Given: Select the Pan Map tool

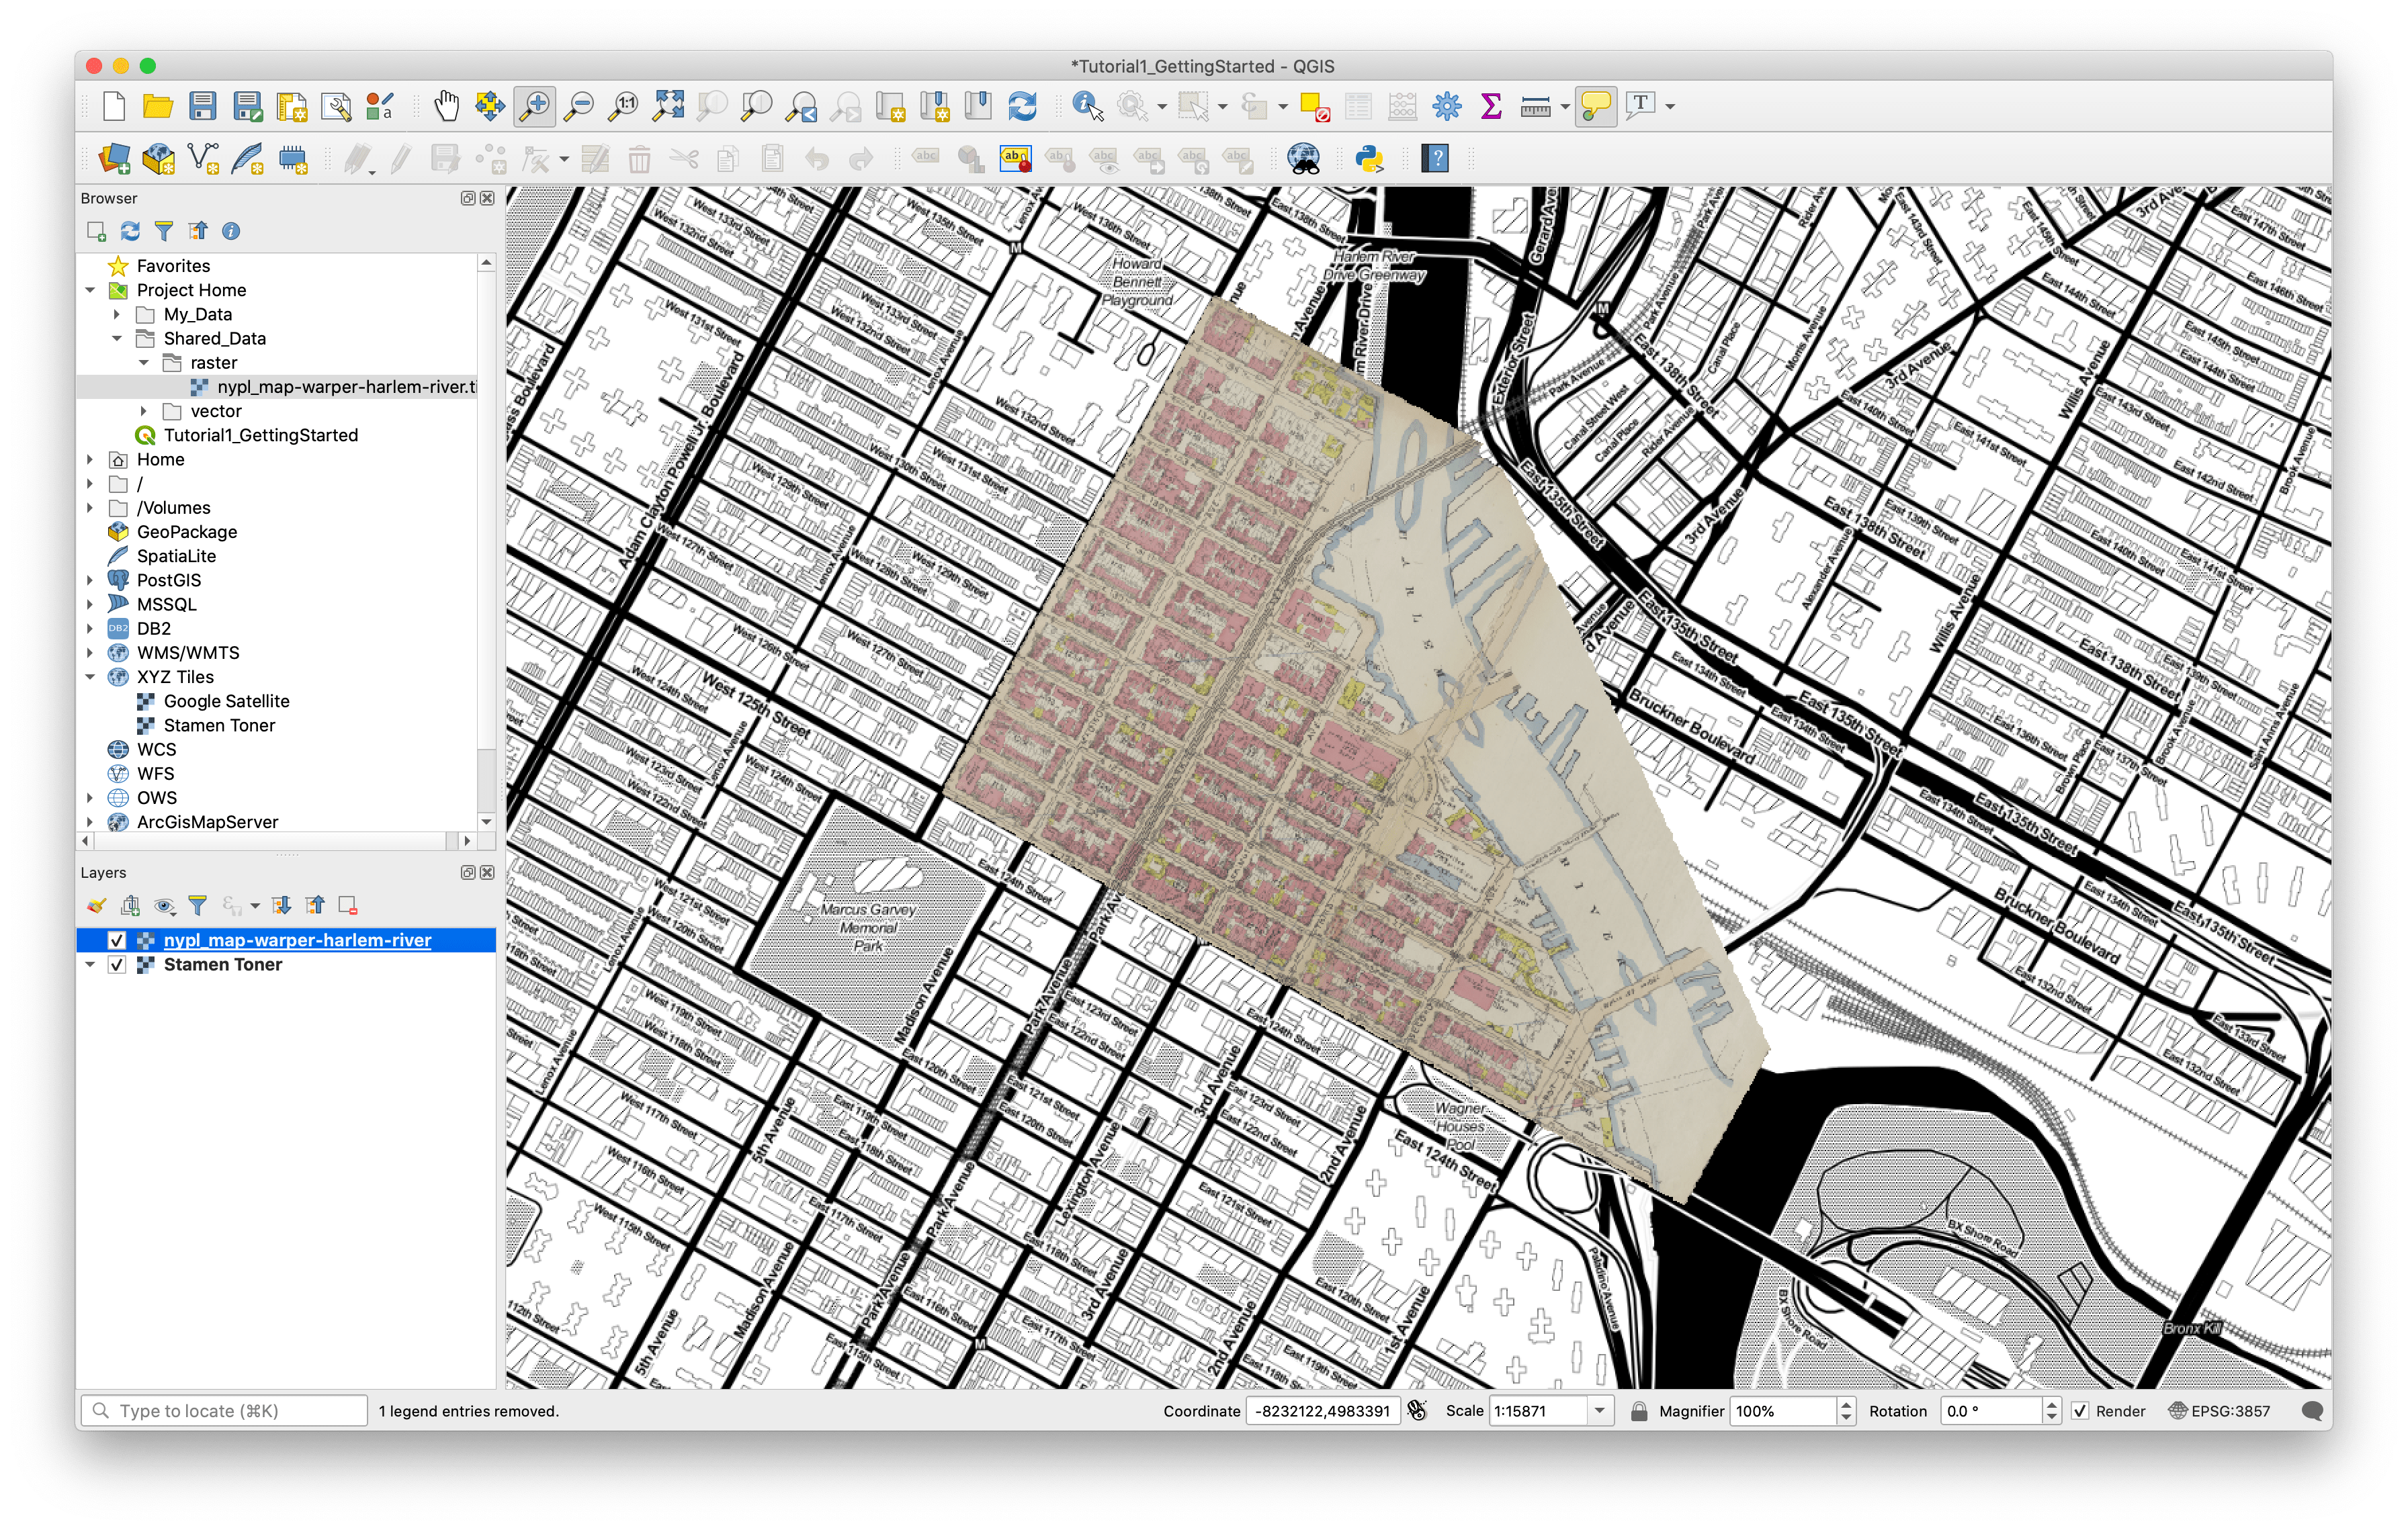Looking at the screenshot, I should pos(447,106).
